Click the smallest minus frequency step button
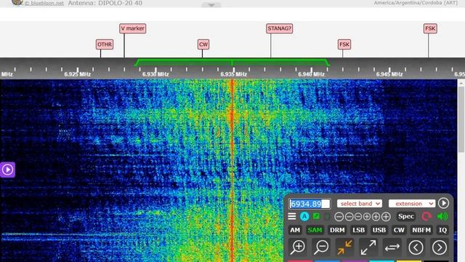 click(x=358, y=217)
